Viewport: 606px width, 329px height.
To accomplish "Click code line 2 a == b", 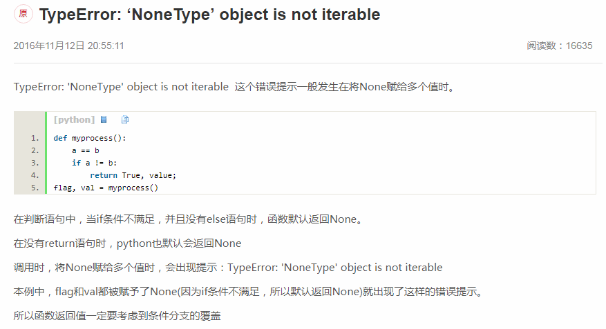I will tap(86, 150).
